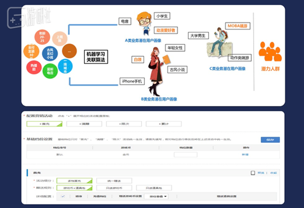This screenshot has height=208, width=304.
Task: Tick the checkbox beside 预览 link
Action: click(x=253, y=172)
